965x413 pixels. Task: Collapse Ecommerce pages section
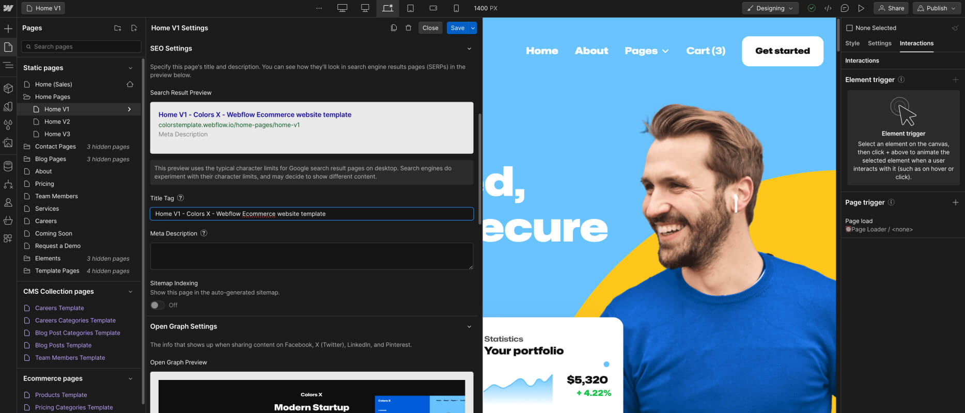coord(130,378)
